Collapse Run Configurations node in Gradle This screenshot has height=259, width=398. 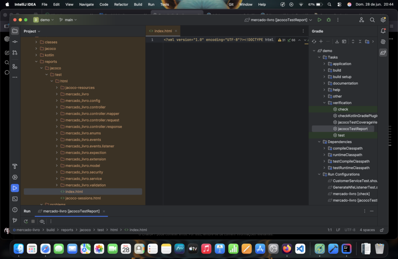click(x=319, y=175)
